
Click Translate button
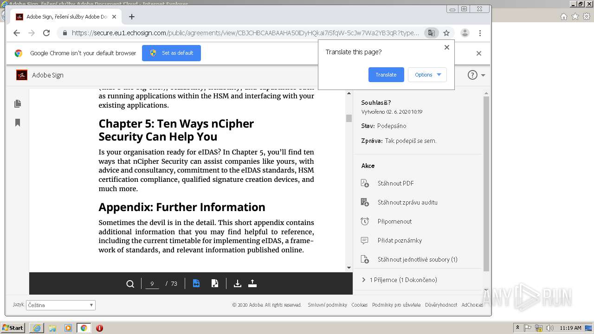[386, 75]
